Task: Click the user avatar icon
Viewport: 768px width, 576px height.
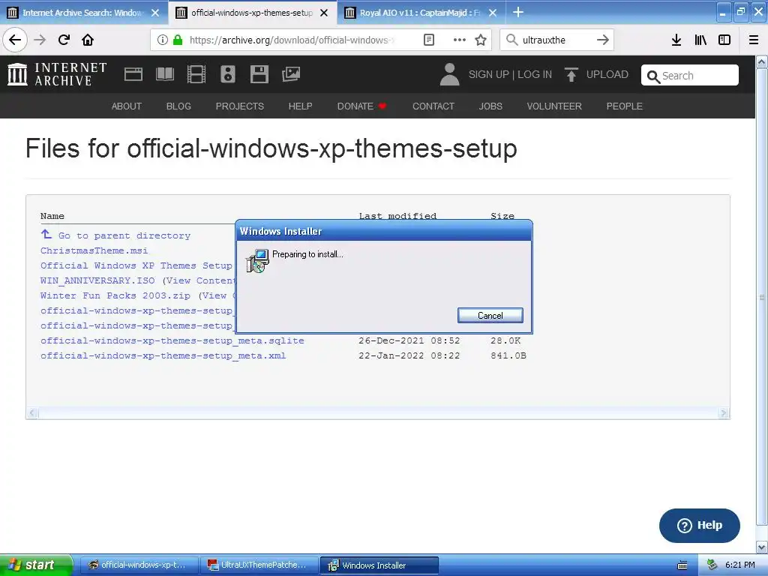Action: point(449,74)
